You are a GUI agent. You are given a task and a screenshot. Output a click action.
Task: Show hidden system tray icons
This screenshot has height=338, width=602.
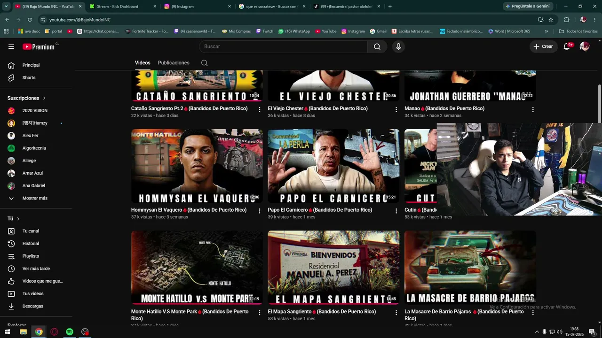click(537, 332)
